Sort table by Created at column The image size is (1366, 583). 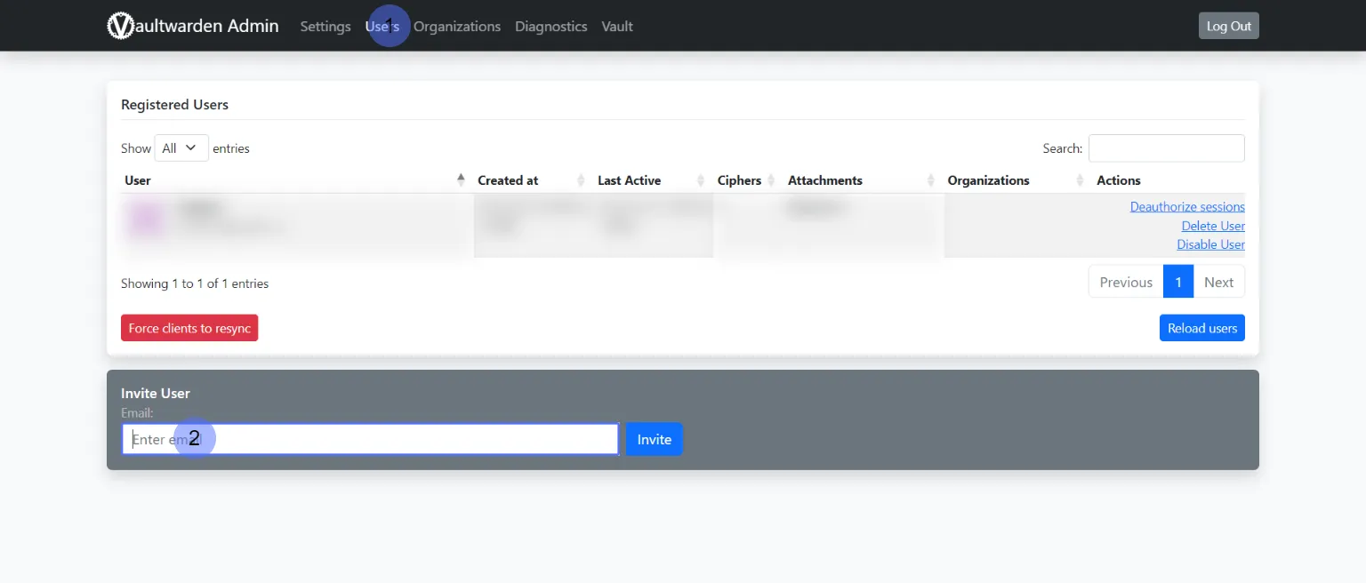[x=532, y=180]
